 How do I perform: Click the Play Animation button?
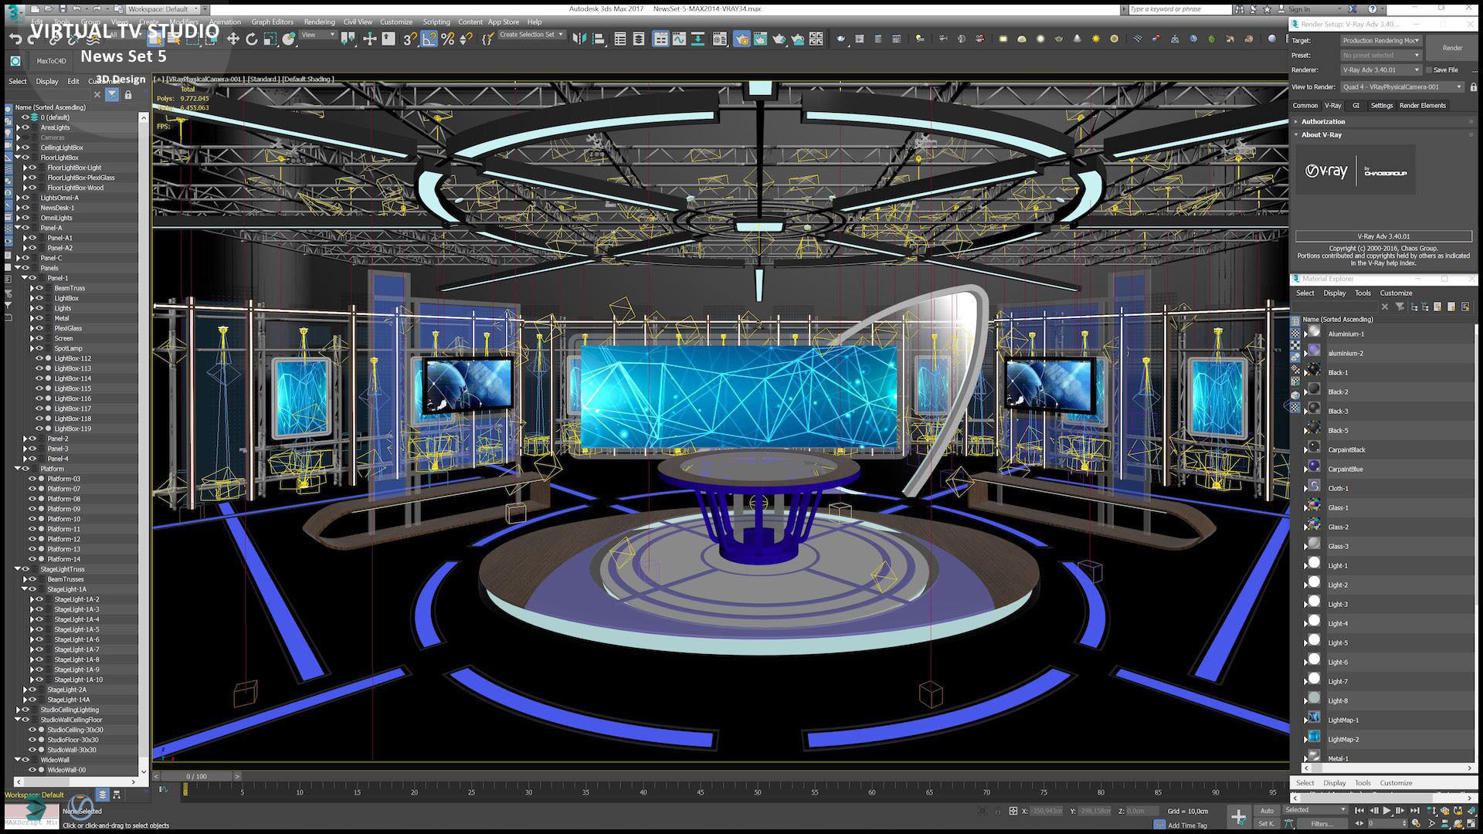[1386, 810]
